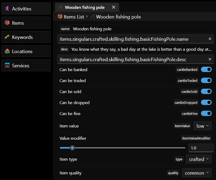Click the type property tag
This screenshot has width=216, height=180.
179,159
